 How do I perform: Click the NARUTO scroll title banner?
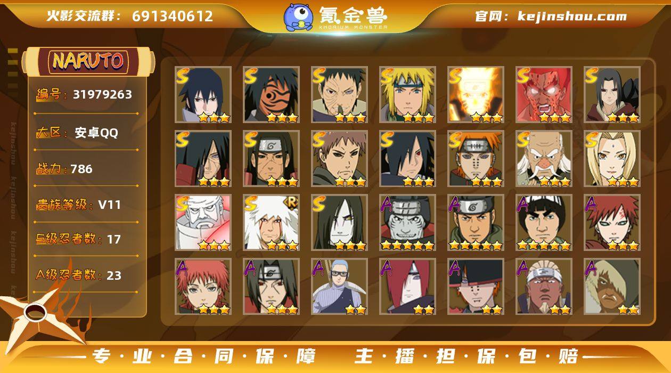(88, 61)
